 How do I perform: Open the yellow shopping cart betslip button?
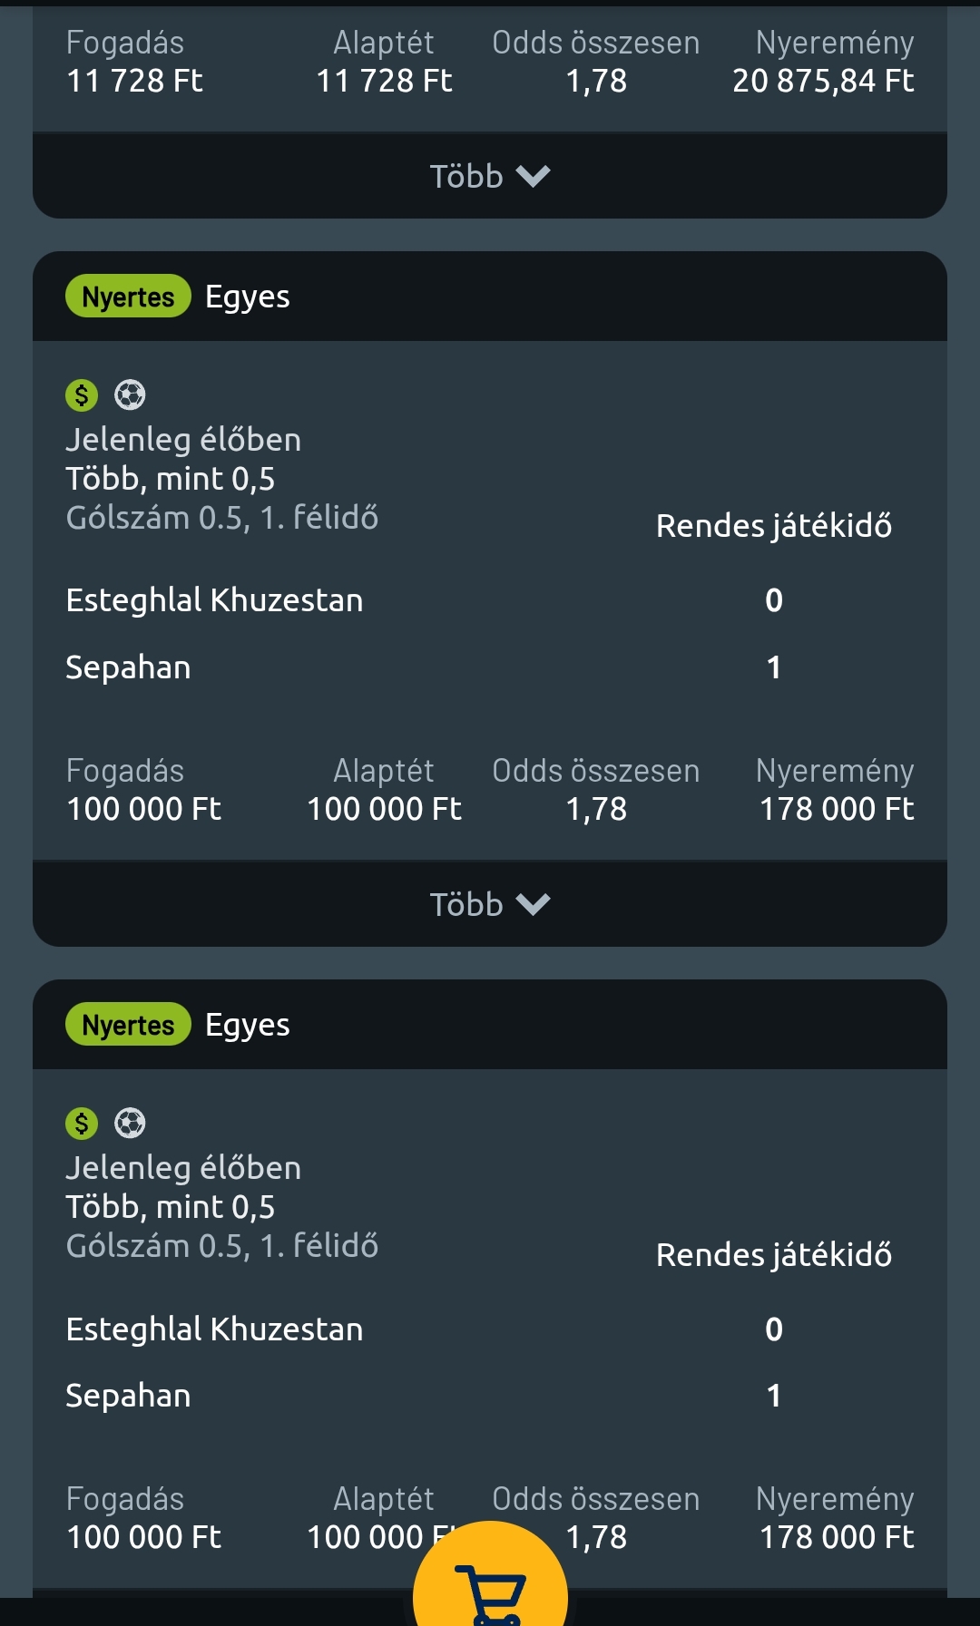point(490,1582)
